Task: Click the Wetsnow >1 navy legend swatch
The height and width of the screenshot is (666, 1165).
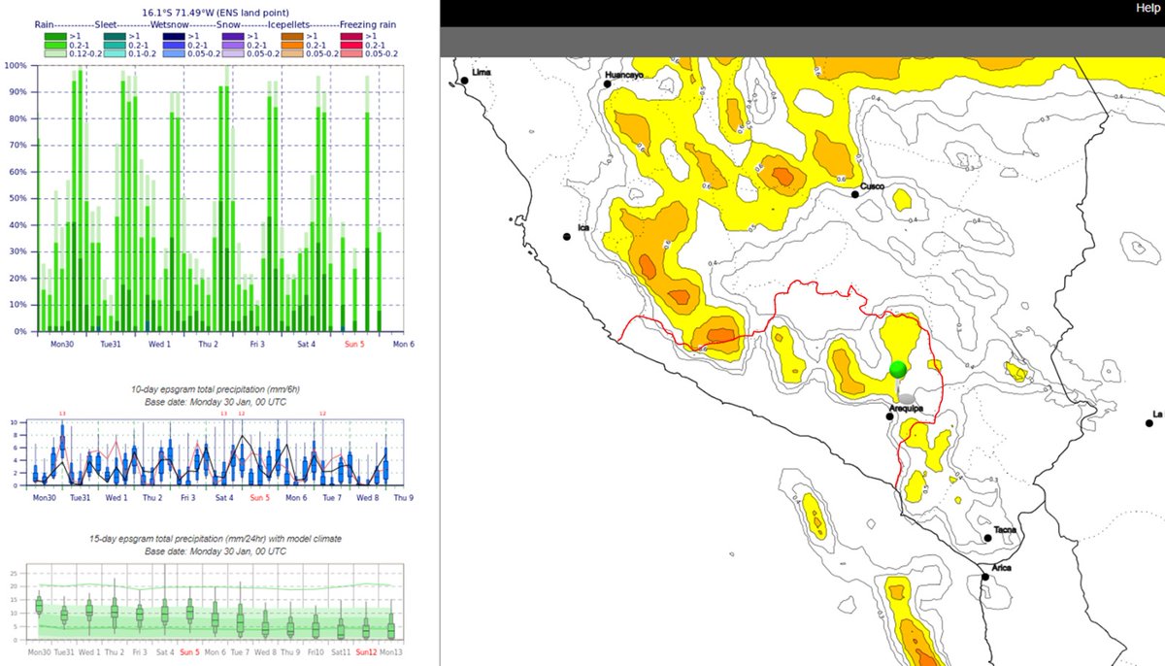Action: coord(174,36)
